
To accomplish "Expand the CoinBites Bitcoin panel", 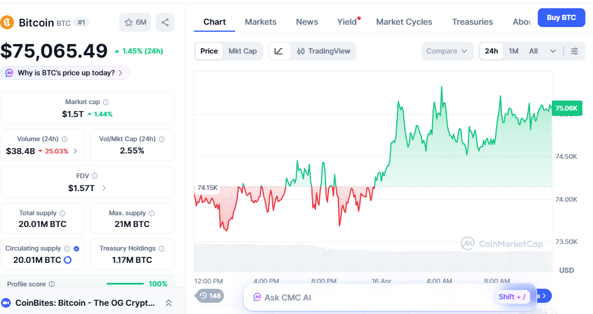I will pyautogui.click(x=168, y=303).
